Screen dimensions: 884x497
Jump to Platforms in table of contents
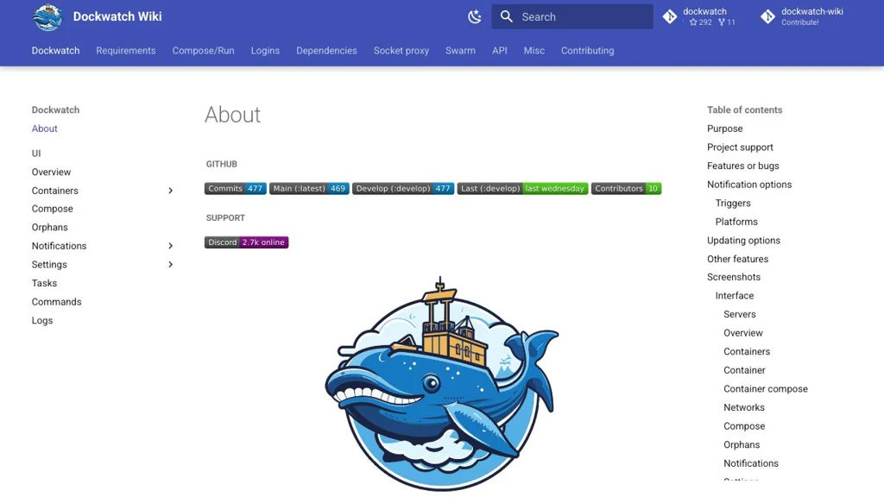736,222
